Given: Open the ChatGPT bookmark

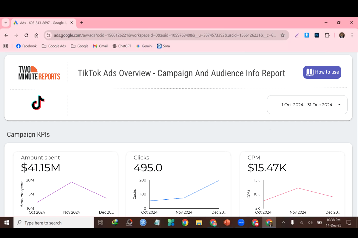Looking at the screenshot, I should click(121, 46).
